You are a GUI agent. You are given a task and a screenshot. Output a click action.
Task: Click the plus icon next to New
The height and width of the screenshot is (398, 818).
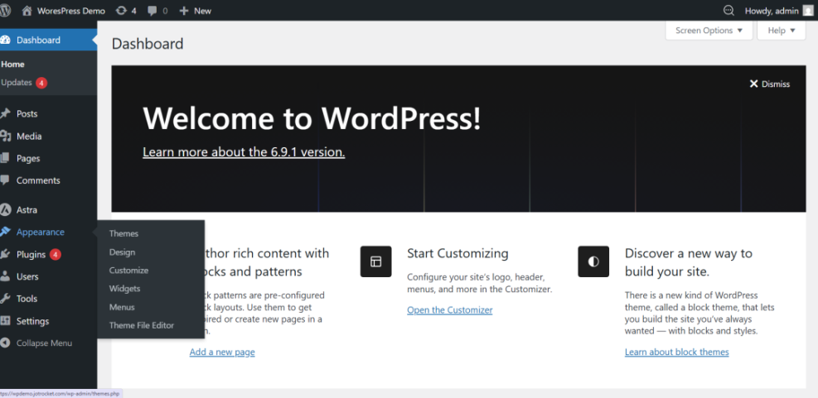[x=184, y=11]
